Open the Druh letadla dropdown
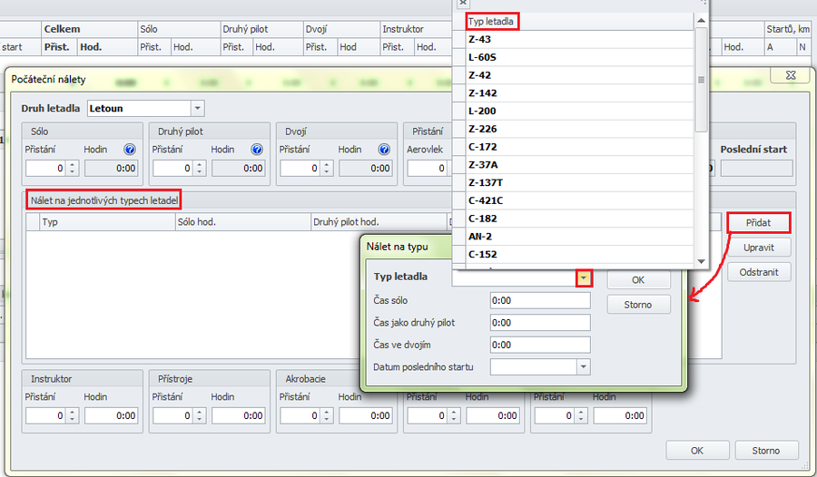 tap(198, 109)
